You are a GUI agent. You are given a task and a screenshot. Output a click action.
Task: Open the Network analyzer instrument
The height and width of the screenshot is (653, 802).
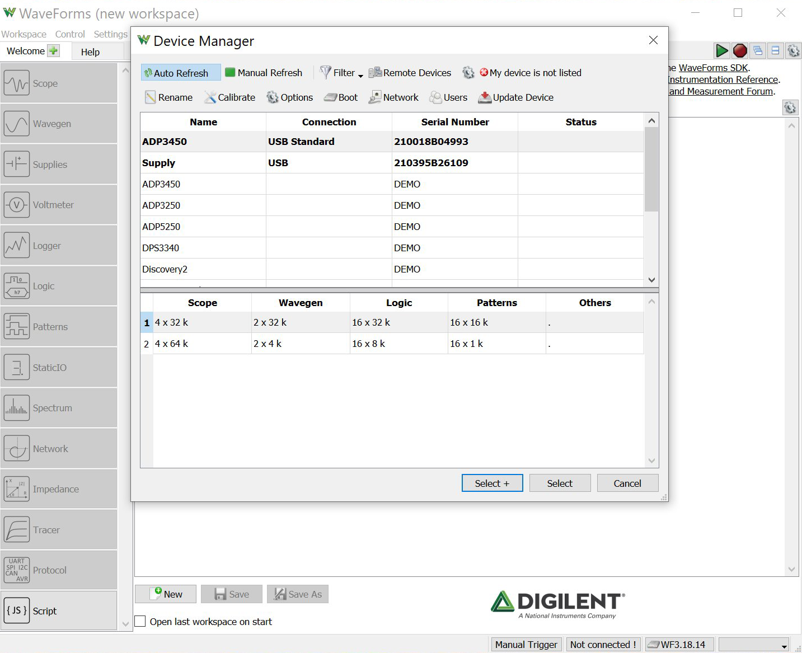click(59, 449)
